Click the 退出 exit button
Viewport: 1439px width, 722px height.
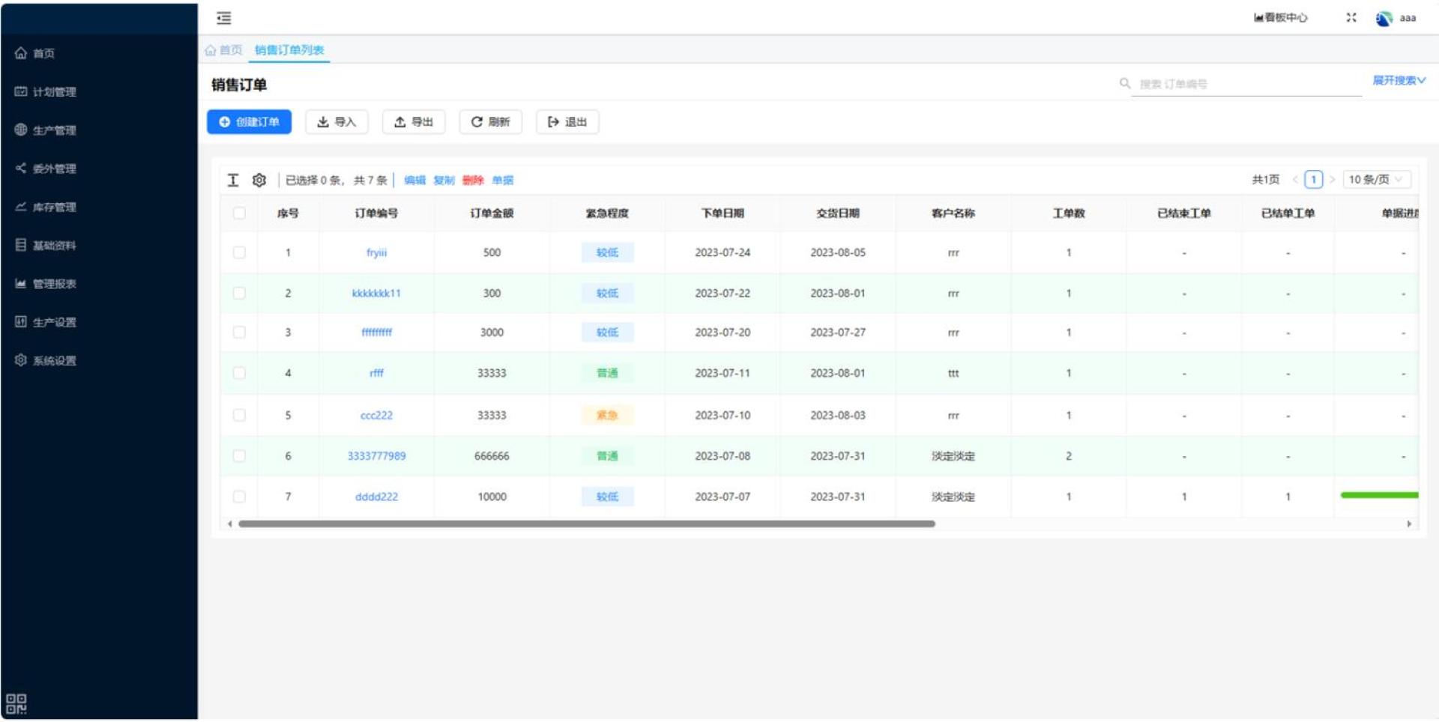pos(567,122)
